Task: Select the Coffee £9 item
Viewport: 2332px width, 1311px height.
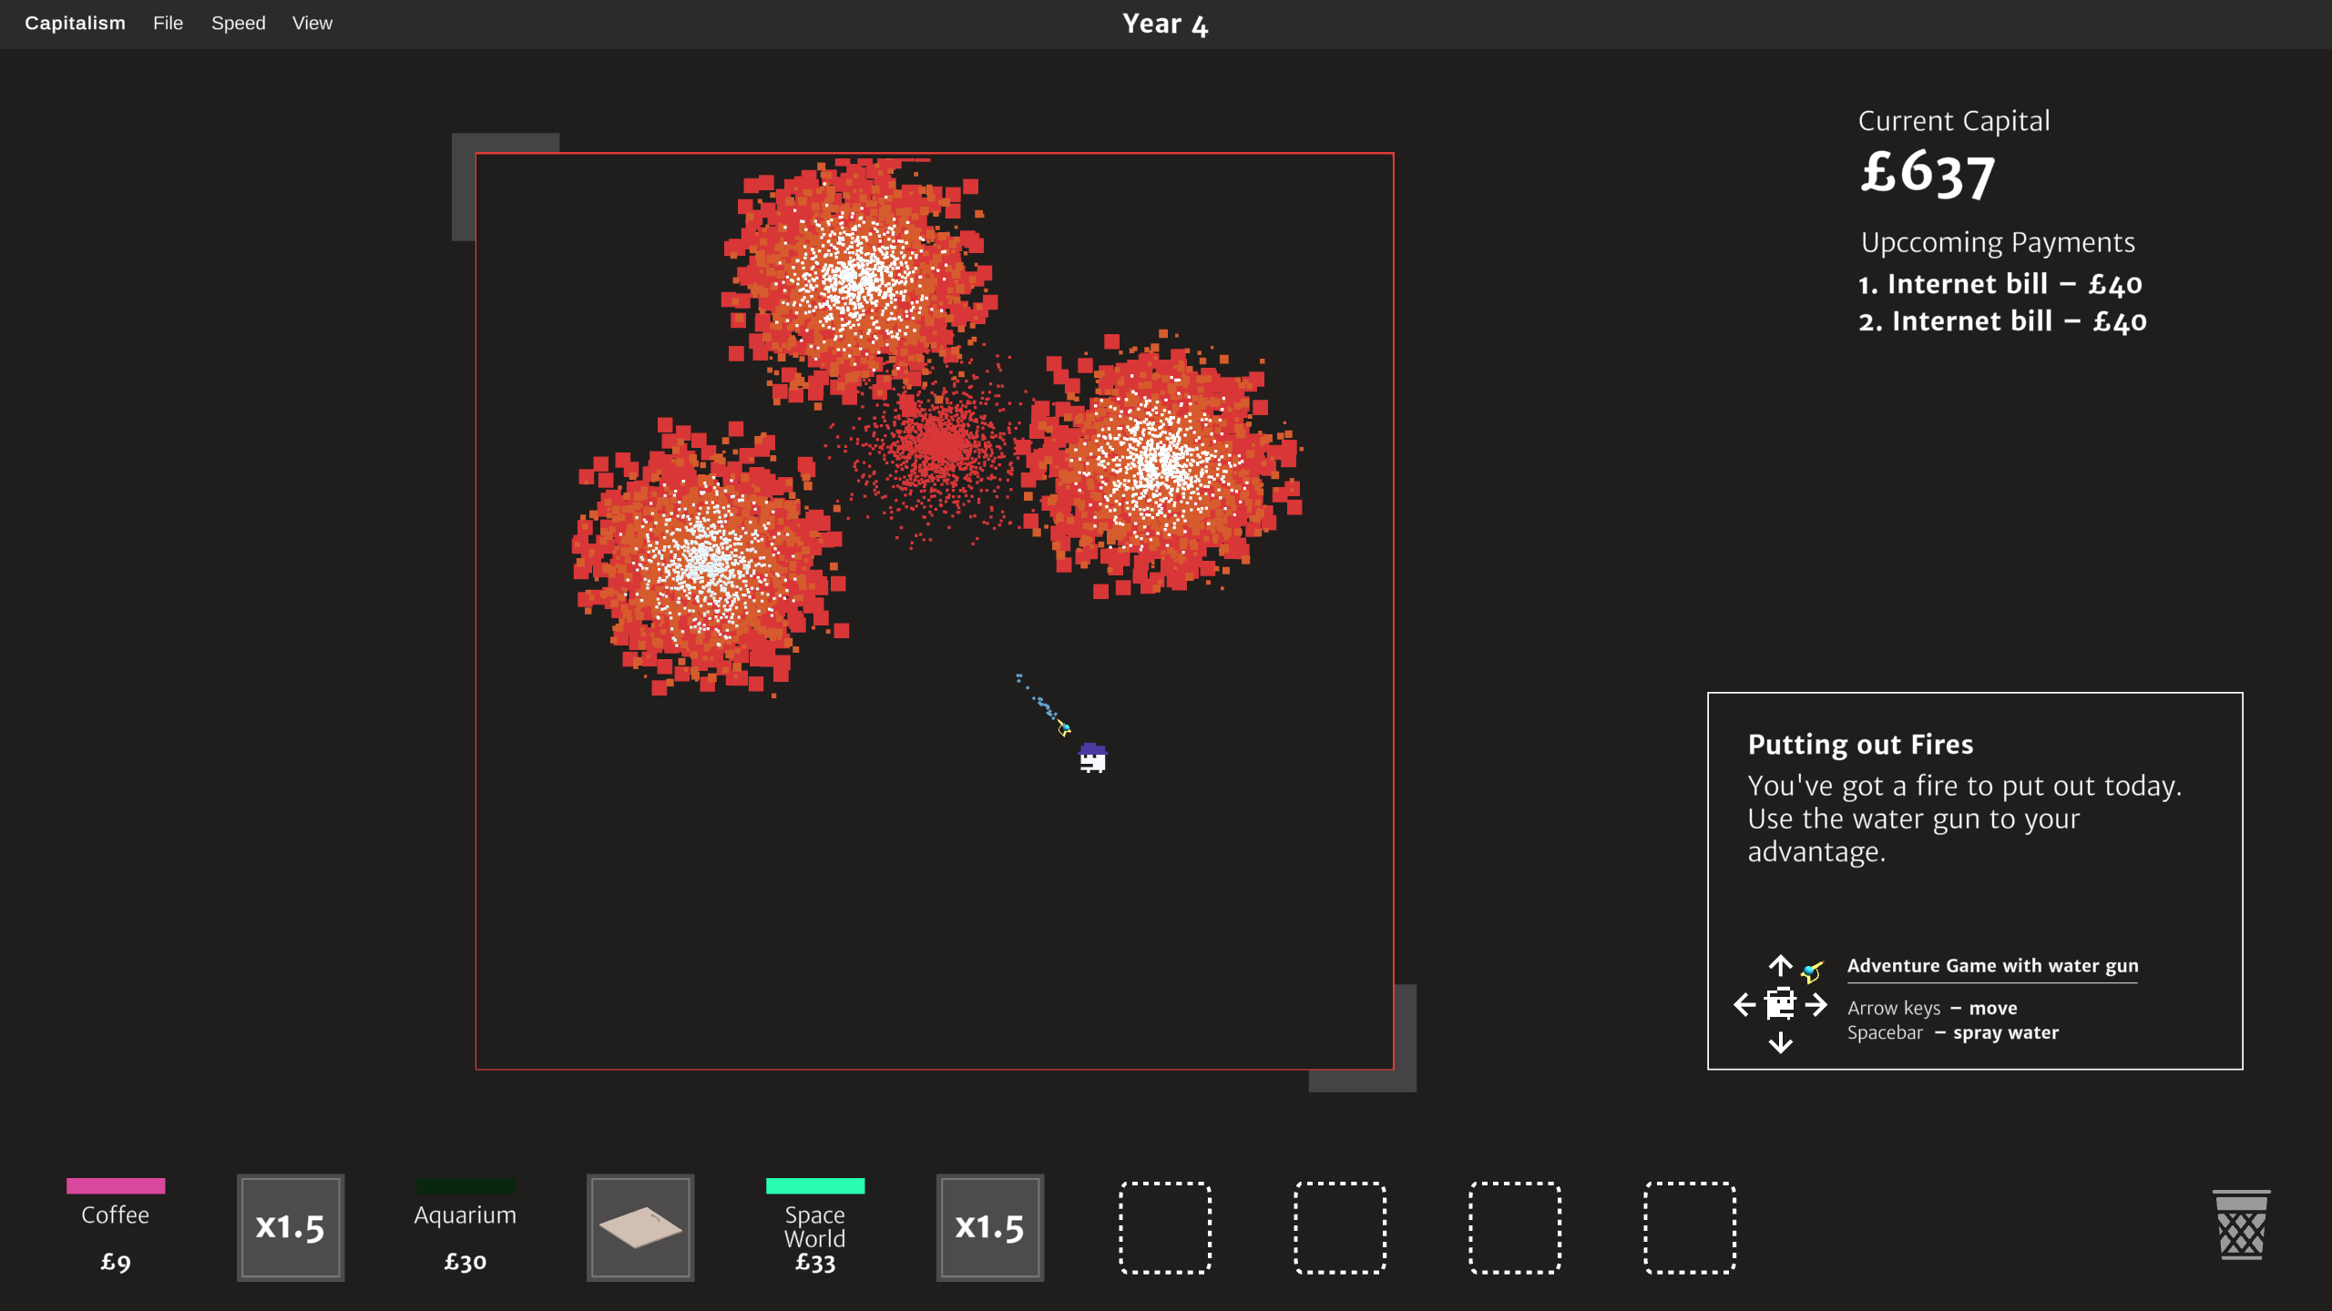Action: (116, 1227)
